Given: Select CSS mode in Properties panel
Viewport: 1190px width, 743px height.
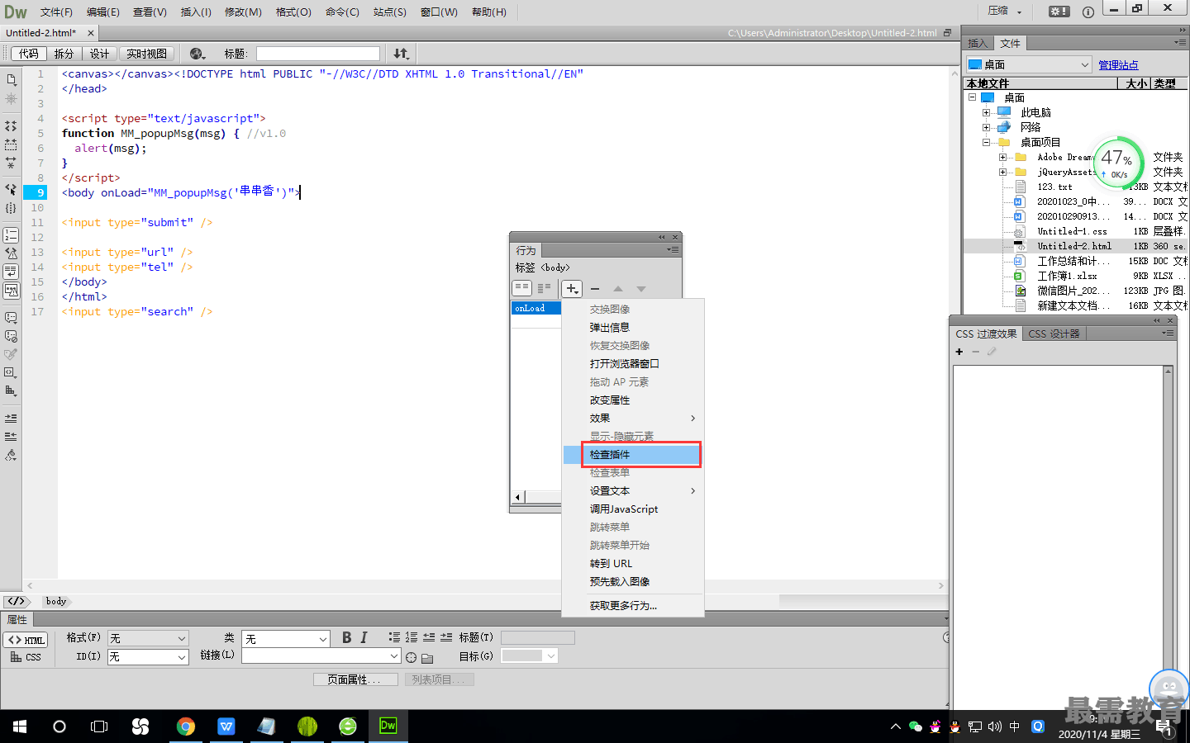Looking at the screenshot, I should [x=26, y=657].
